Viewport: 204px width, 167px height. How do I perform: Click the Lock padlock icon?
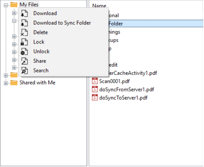pos(24,42)
